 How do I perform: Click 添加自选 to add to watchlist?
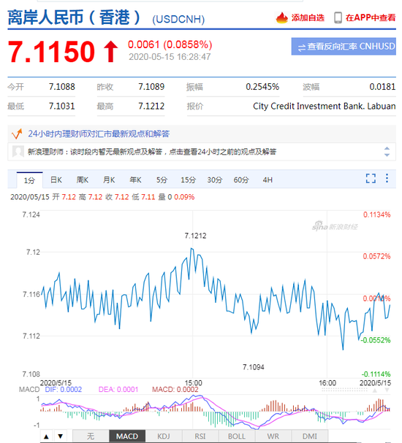pyautogui.click(x=308, y=18)
